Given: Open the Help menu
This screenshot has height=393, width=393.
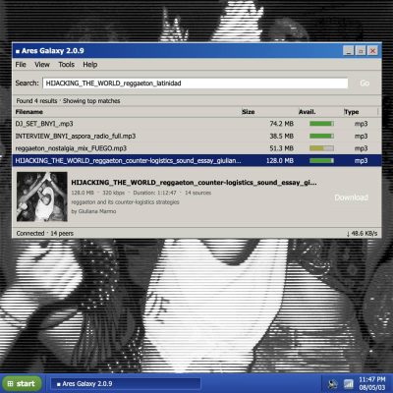Looking at the screenshot, I should (x=90, y=65).
